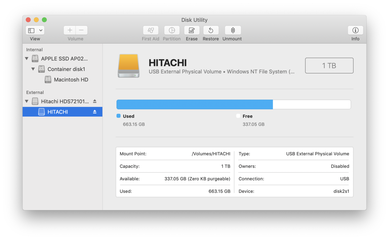Viewport: 389px width, 240px height.
Task: Select the Container disk1 icon
Action: coord(42,69)
